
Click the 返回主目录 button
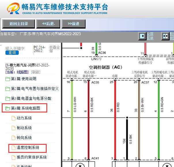[x=18, y=24]
